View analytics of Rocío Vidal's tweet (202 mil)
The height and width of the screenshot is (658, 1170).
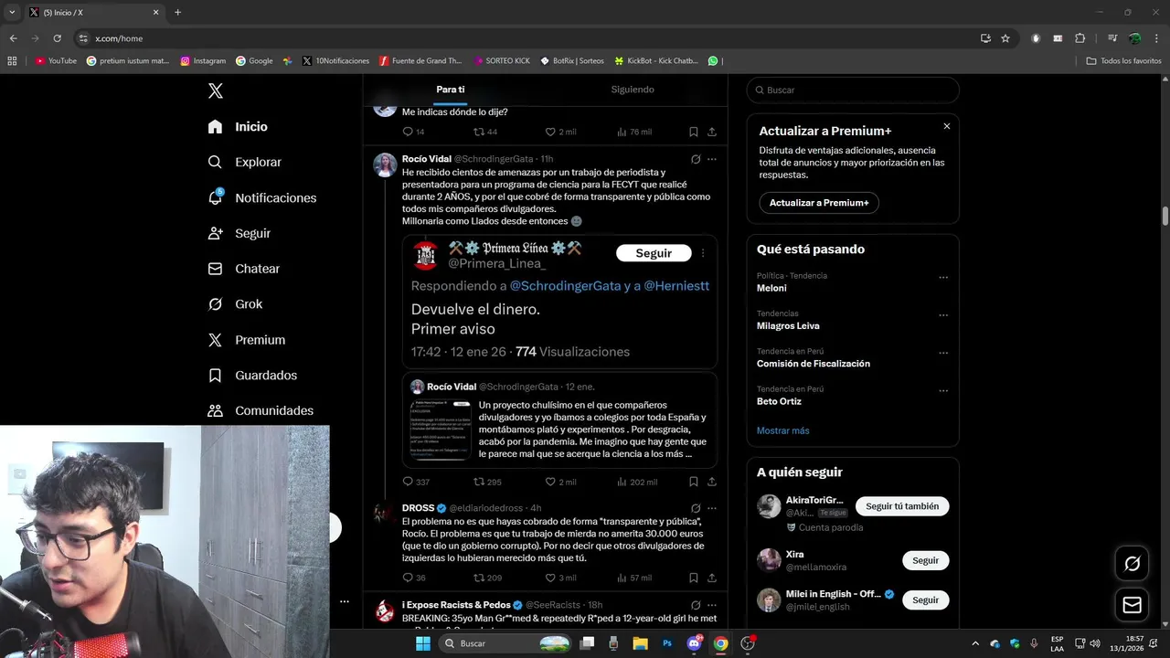[637, 482]
